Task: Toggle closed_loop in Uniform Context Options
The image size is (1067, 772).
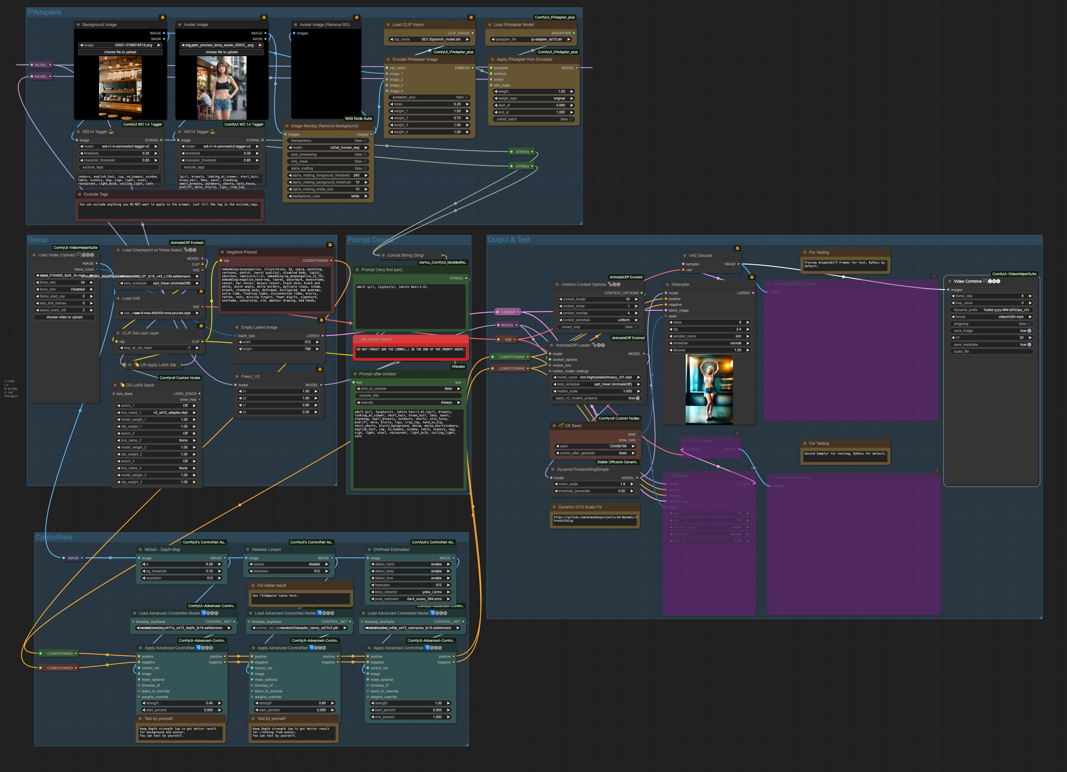Action: pyautogui.click(x=636, y=327)
